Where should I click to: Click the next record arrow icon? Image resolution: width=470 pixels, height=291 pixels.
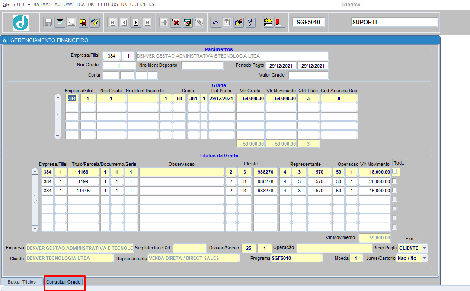click(136, 23)
